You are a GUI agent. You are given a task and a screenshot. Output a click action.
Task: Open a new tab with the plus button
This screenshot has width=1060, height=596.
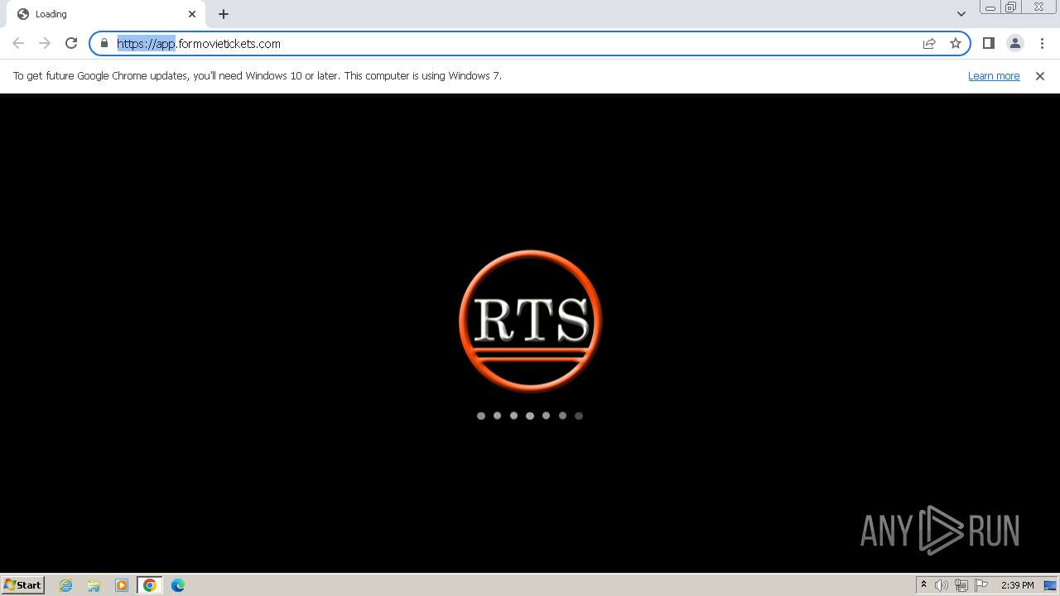(x=224, y=14)
